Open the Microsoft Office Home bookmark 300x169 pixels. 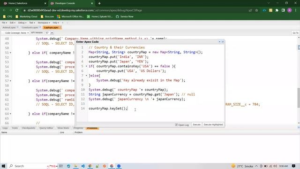[70, 17]
